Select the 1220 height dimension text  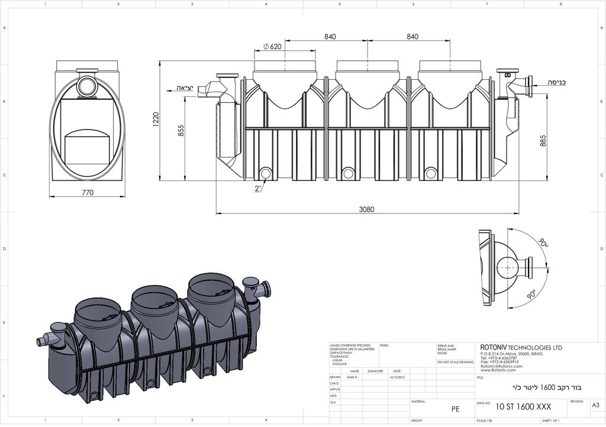(156, 120)
